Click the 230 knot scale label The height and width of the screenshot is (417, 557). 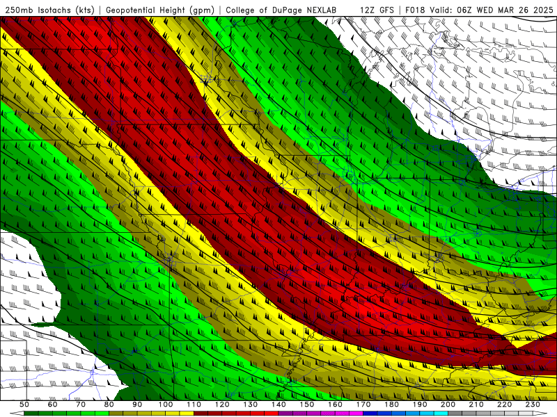(533, 404)
